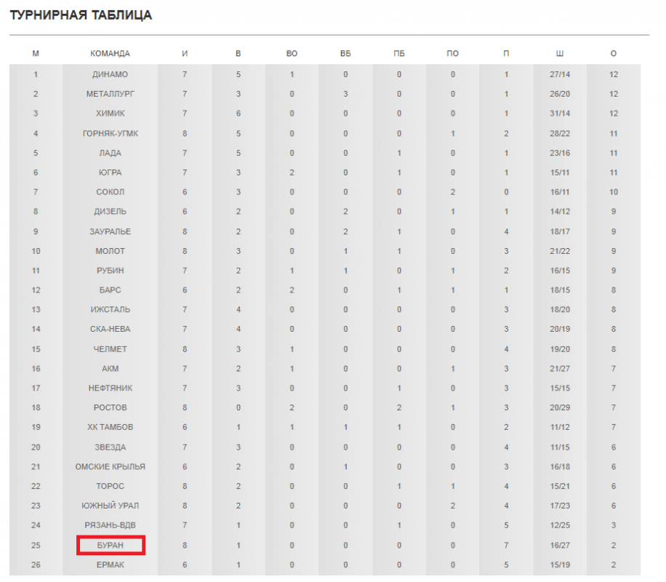
Task: Click the ХИМИК team name
Action: (110, 113)
